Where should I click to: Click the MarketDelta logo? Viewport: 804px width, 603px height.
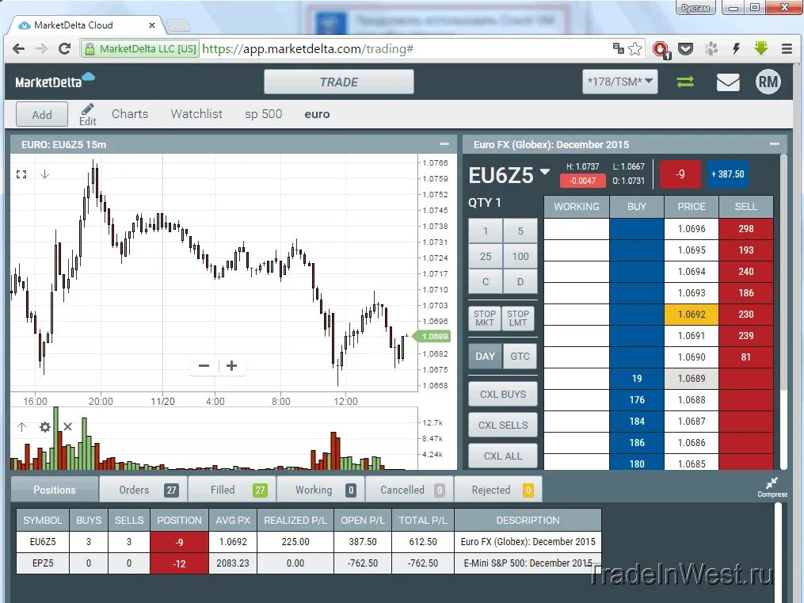55,81
